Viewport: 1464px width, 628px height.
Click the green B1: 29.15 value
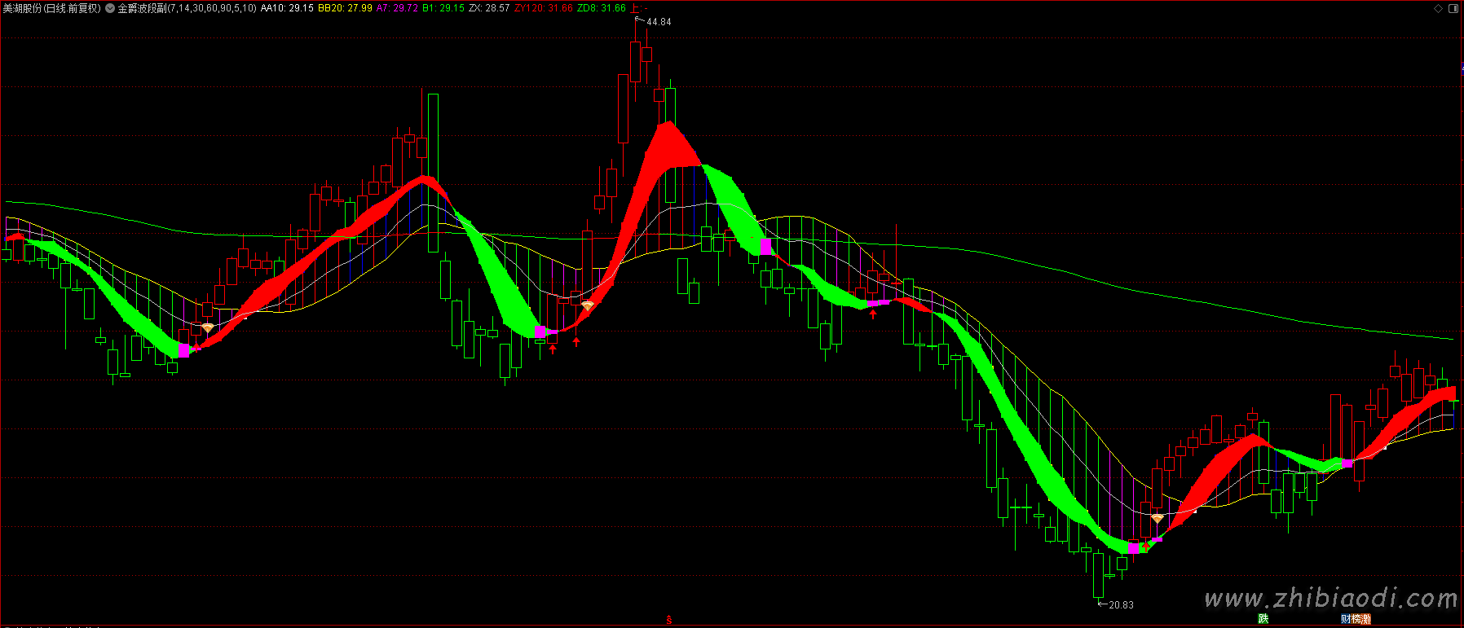443,8
